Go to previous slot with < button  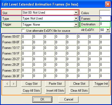pyautogui.click(x=7, y=84)
